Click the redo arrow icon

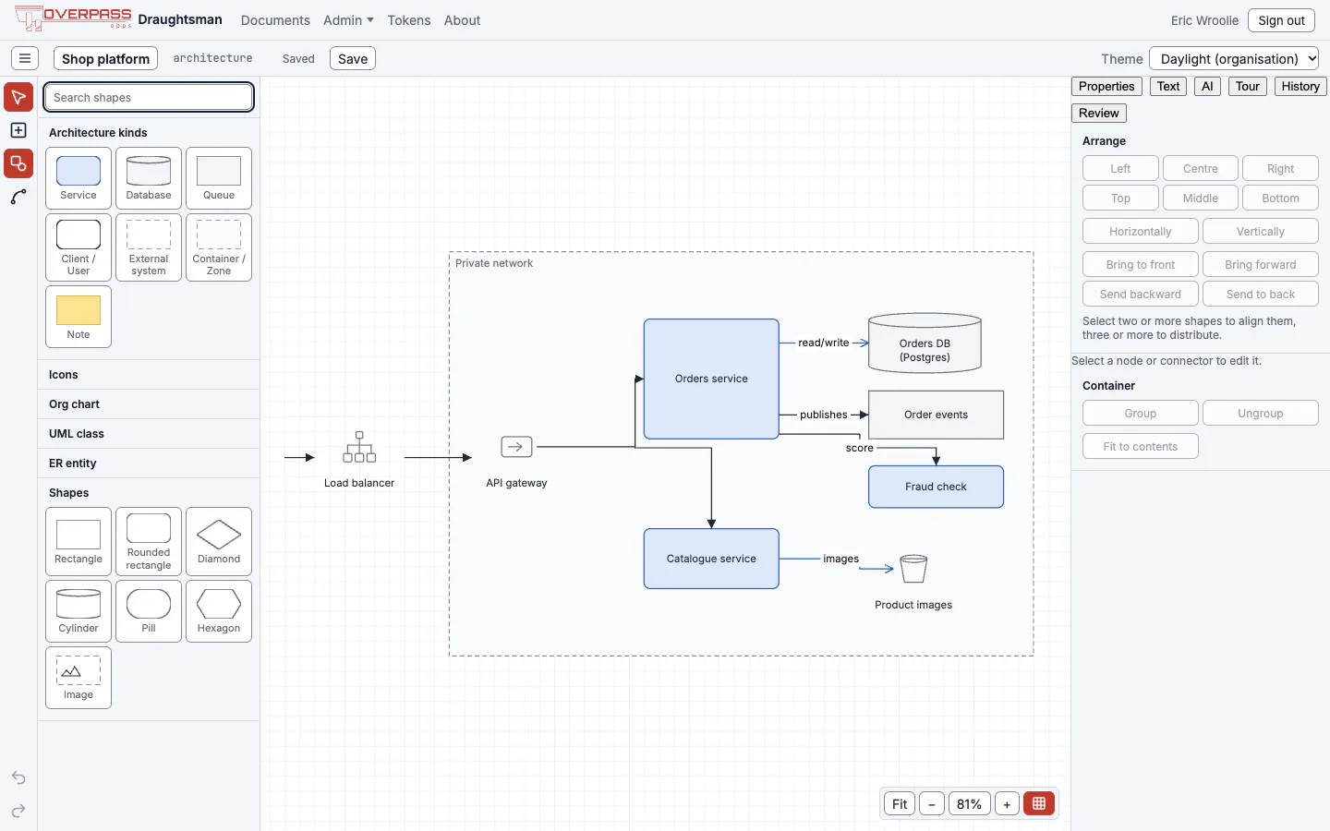[x=18, y=811]
